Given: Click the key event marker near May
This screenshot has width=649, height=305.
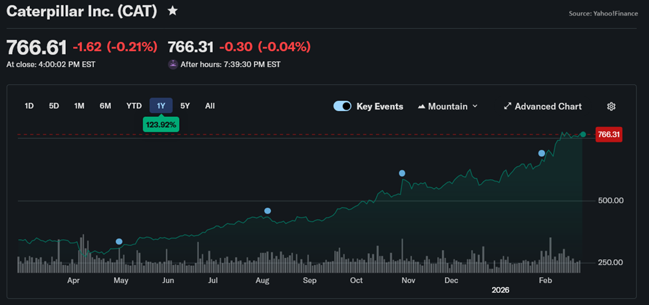Looking at the screenshot, I should (119, 242).
